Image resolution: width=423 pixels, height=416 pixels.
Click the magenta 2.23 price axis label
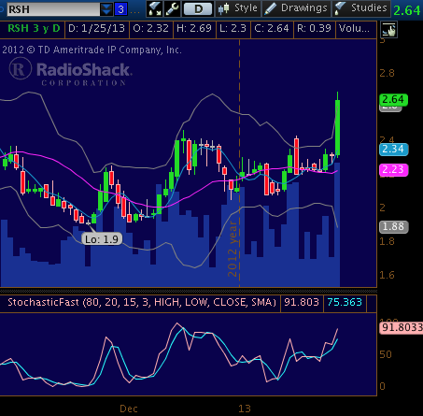tap(393, 169)
